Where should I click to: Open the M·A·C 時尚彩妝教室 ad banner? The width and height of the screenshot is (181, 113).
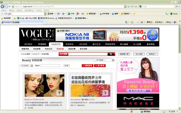[x=138, y=101]
